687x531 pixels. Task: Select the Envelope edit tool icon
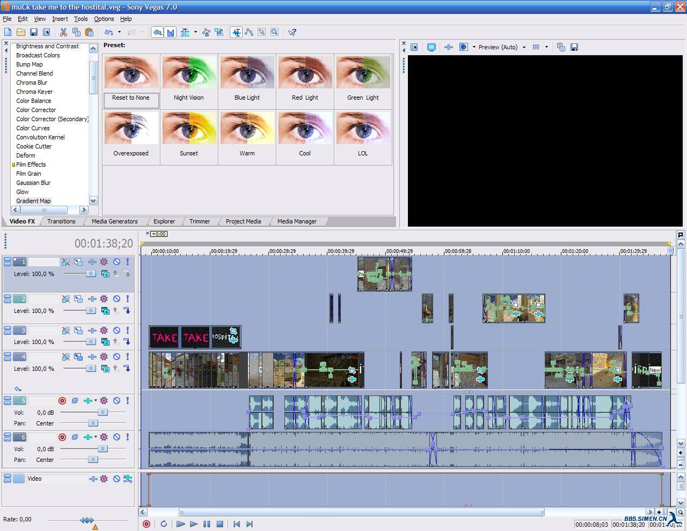249,32
